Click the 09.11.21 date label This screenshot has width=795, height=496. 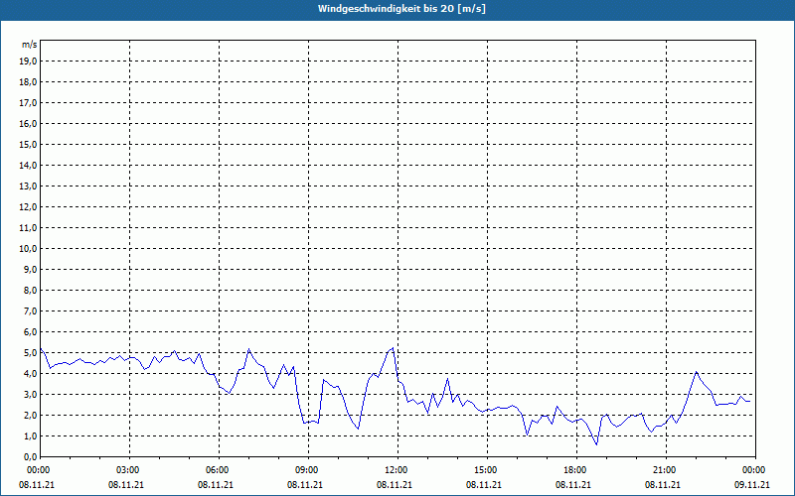click(752, 484)
